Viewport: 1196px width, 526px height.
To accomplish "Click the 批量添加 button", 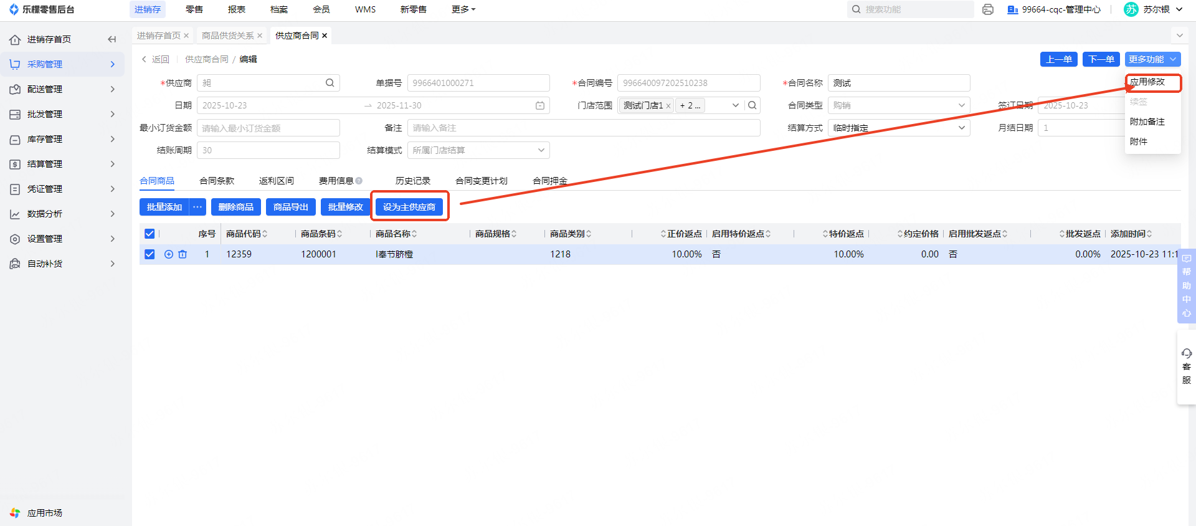I will point(164,207).
